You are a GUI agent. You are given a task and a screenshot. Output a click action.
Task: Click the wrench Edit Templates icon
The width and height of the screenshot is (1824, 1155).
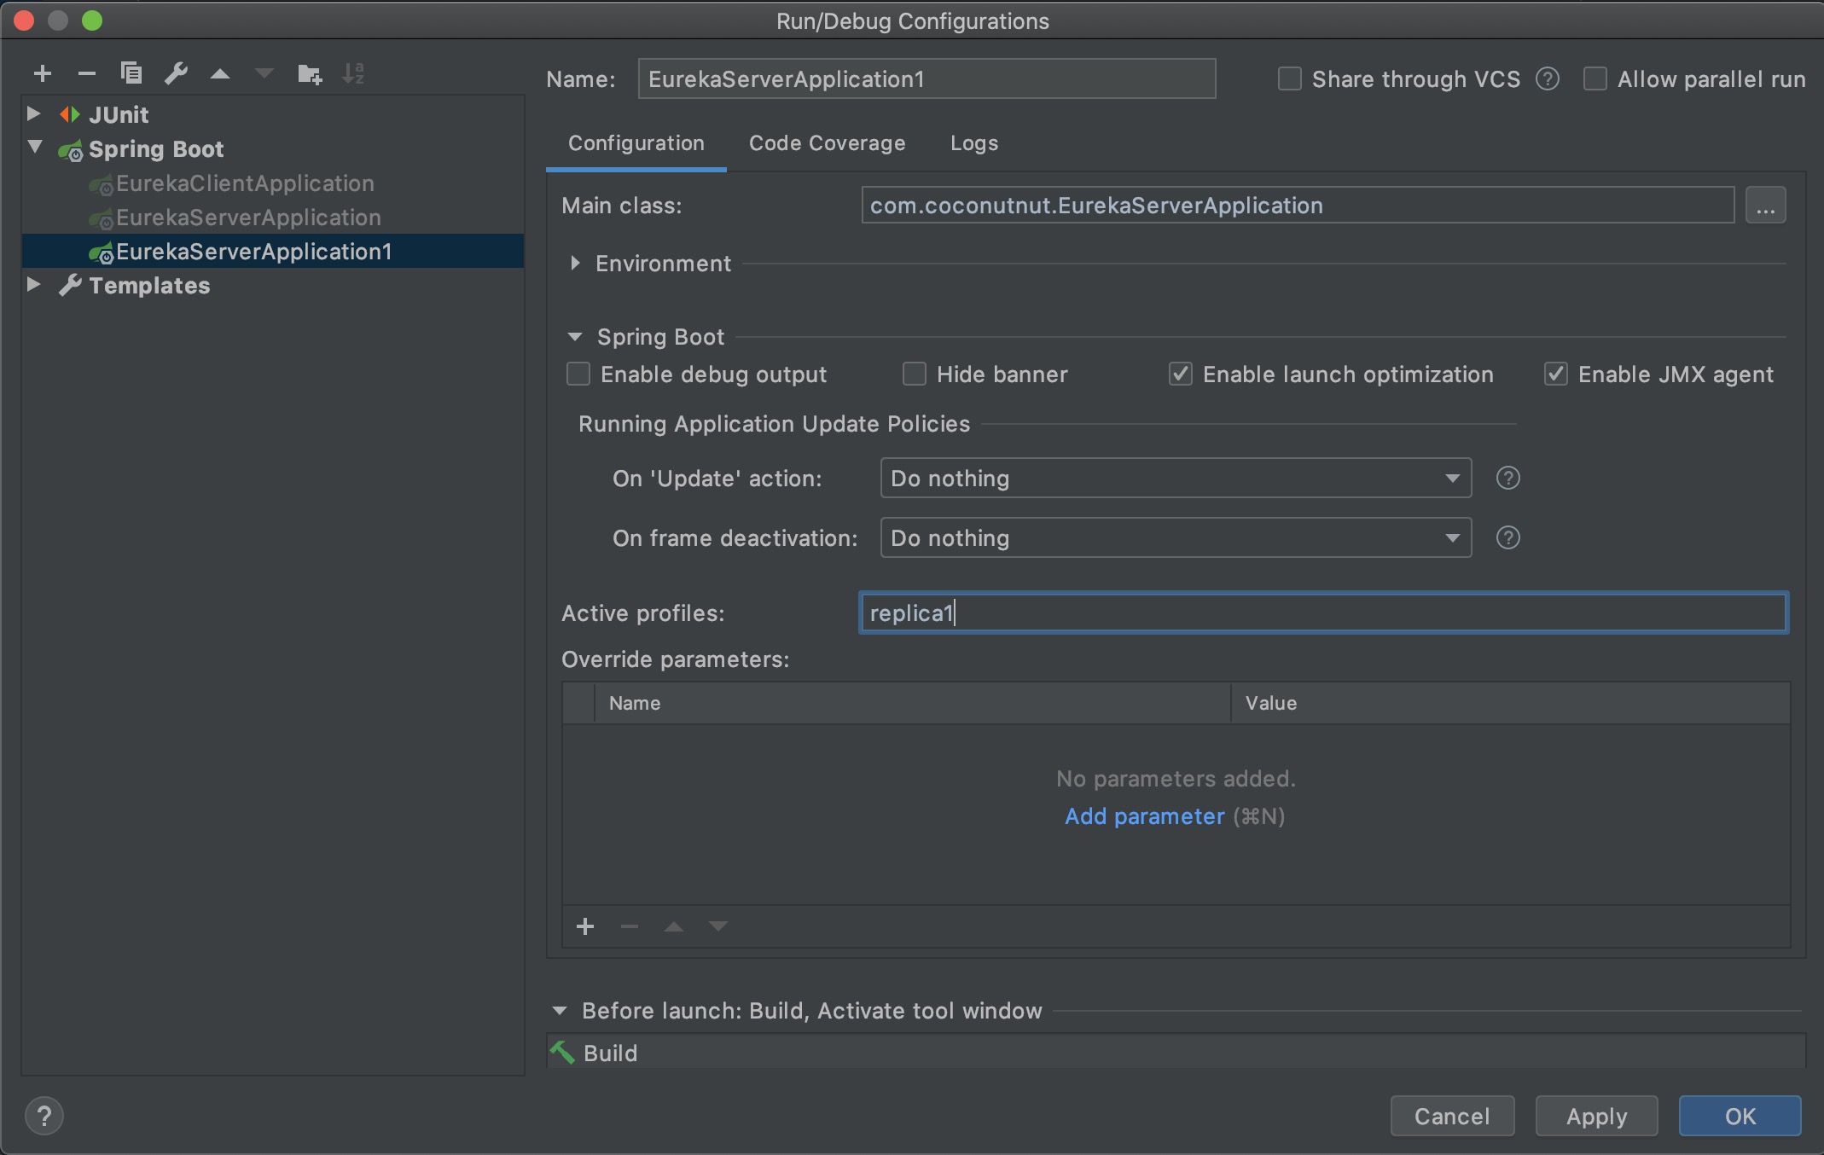click(177, 73)
